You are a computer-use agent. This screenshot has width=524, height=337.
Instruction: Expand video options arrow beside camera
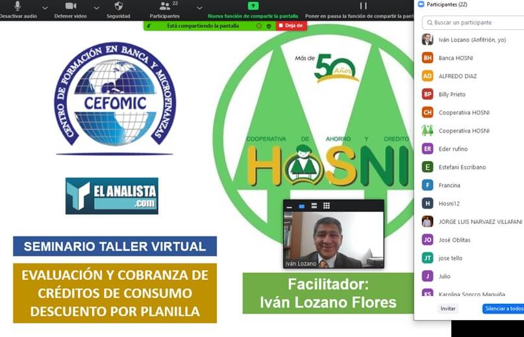(97, 7)
